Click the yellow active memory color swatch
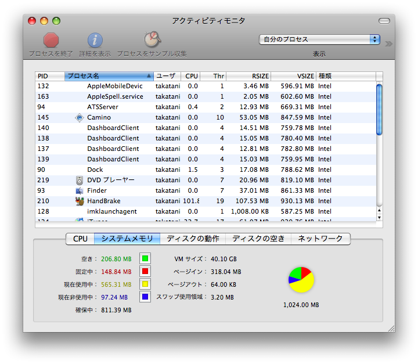 click(x=145, y=284)
